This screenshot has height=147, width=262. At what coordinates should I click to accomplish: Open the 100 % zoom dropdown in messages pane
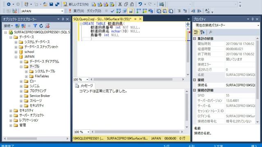point(88,132)
